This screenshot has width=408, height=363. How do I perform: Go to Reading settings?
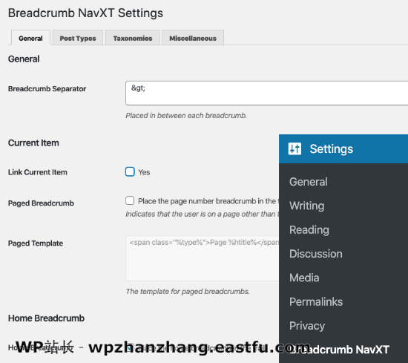309,229
